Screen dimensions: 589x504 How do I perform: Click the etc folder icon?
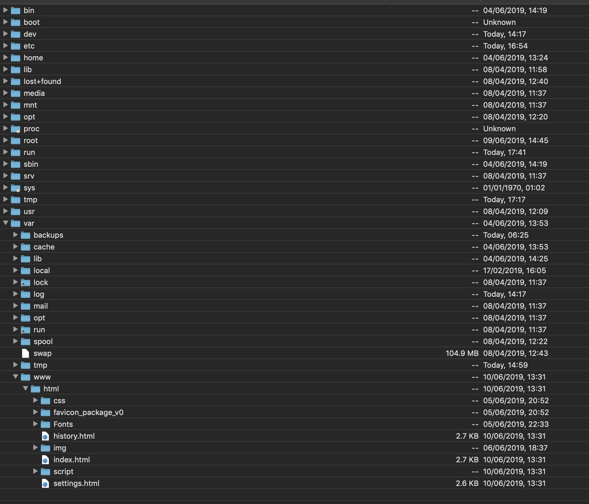(x=16, y=46)
